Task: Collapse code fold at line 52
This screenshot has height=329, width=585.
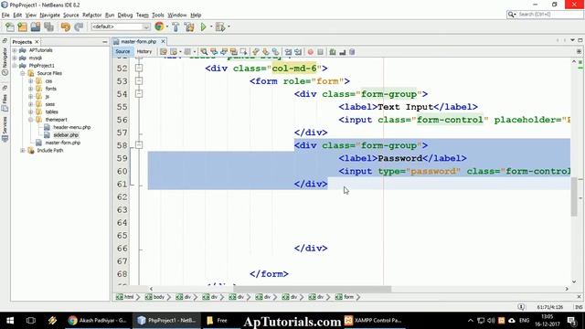Action: [x=139, y=68]
